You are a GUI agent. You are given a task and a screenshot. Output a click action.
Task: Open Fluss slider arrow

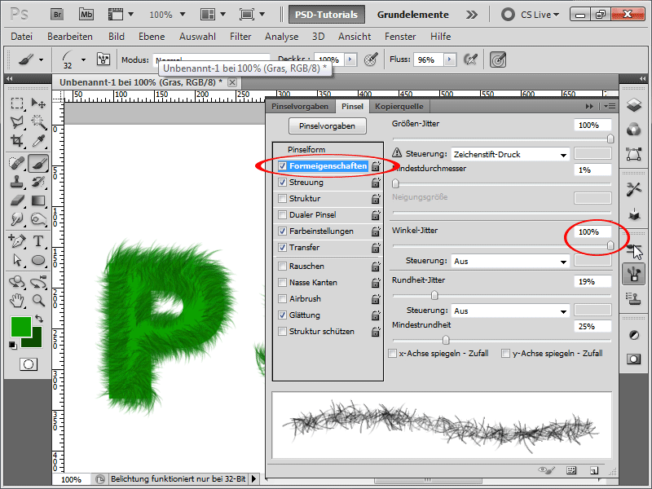[x=450, y=59]
